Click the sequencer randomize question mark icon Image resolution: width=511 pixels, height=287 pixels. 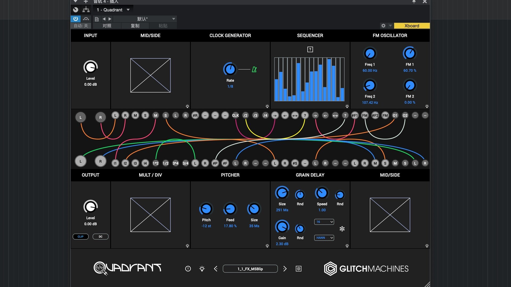click(310, 49)
